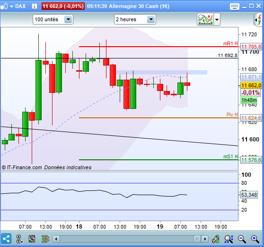Select the mS1 H support level label
This screenshot has height=247, width=264.
(230, 156)
